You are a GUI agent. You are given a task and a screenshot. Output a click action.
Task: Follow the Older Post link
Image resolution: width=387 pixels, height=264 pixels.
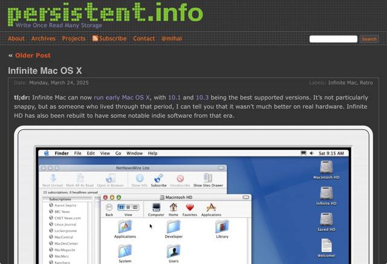pyautogui.click(x=33, y=56)
